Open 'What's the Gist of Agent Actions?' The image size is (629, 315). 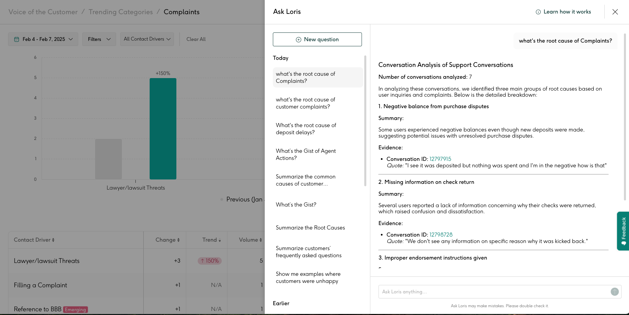click(318, 154)
